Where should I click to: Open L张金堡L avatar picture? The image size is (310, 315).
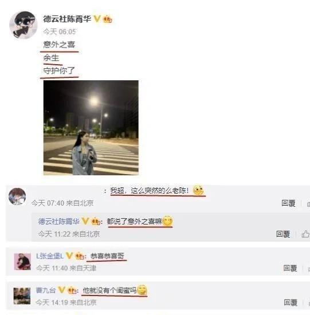click(22, 262)
